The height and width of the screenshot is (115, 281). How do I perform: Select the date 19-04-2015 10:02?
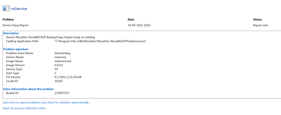click(x=139, y=25)
